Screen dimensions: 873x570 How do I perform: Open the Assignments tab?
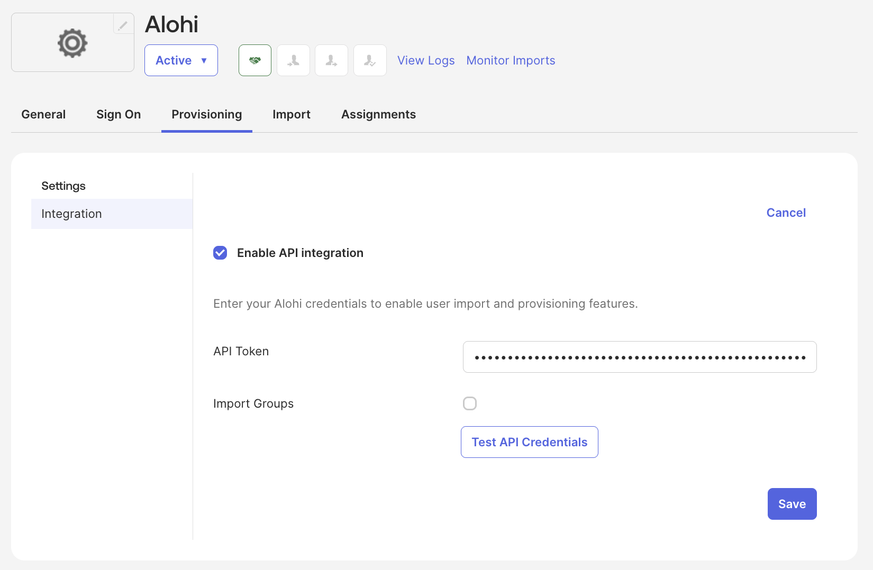pyautogui.click(x=379, y=114)
